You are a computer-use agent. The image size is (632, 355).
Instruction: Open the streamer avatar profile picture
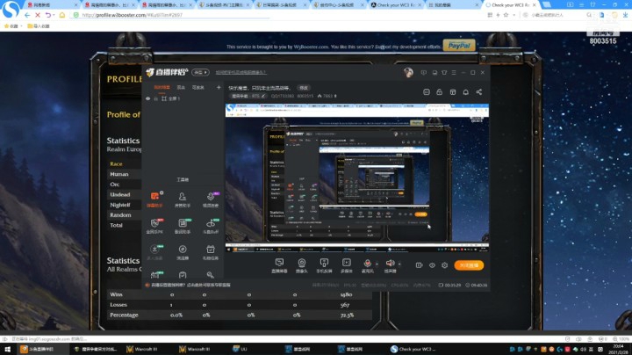[x=408, y=72]
